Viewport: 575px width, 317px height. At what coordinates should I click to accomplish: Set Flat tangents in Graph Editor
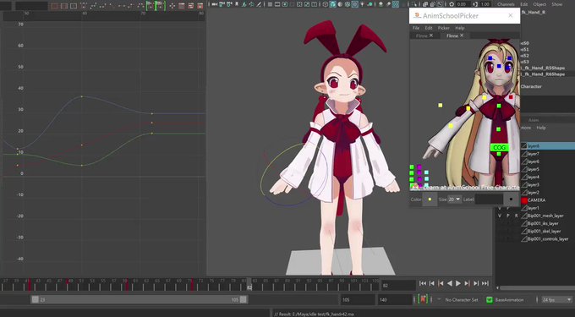tap(122, 6)
